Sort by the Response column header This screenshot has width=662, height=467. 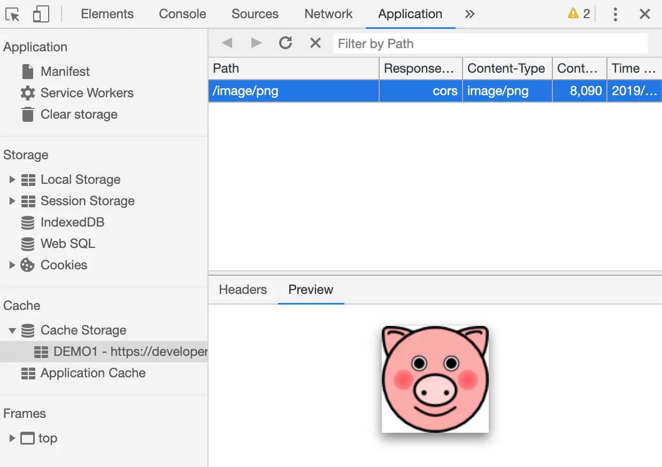pos(421,68)
